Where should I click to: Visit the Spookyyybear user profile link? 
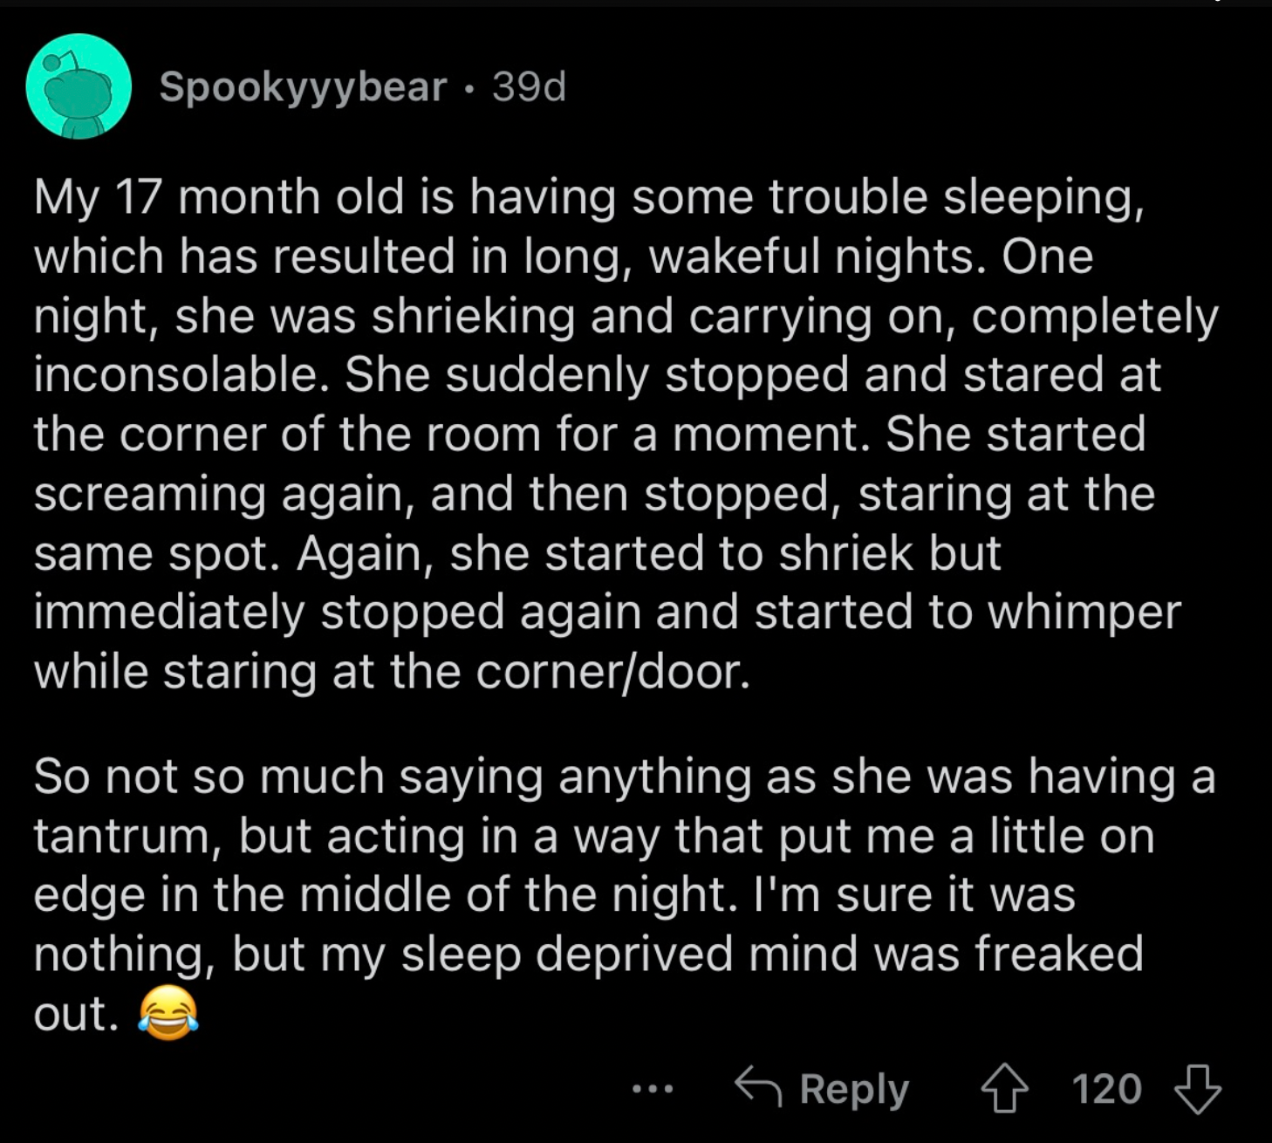tap(303, 86)
